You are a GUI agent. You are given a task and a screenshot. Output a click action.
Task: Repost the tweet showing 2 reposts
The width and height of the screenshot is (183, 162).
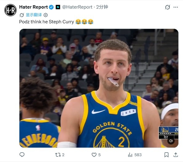pyautogui.click(x=60, y=155)
